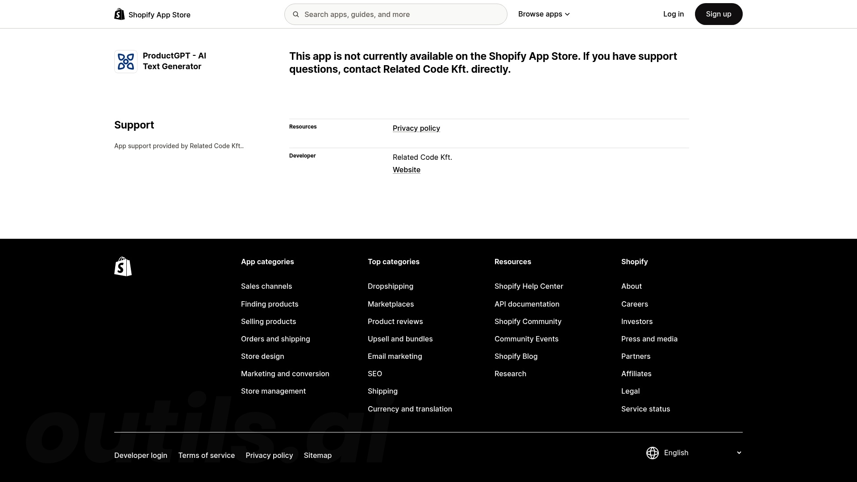Click the white Shopify logo in footer
The image size is (857, 482).
tap(123, 266)
